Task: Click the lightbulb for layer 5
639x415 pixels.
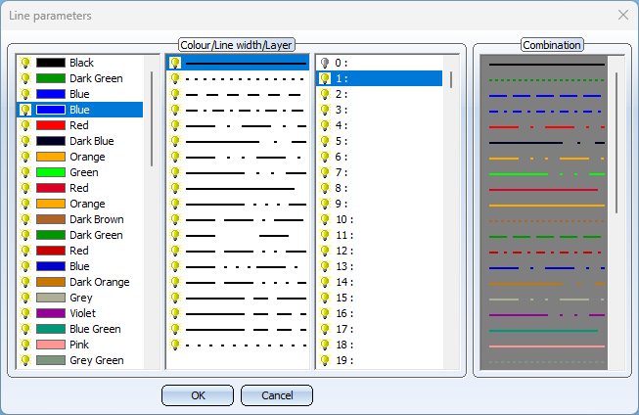Action: (325, 141)
